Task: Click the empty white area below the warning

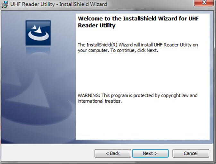Action: (x=143, y=122)
